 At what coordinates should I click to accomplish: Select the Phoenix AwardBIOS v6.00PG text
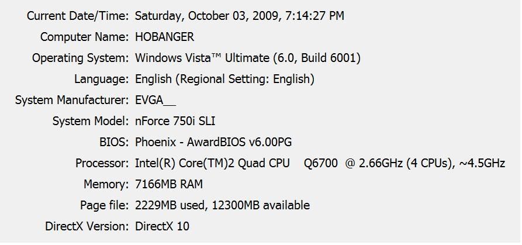(213, 143)
